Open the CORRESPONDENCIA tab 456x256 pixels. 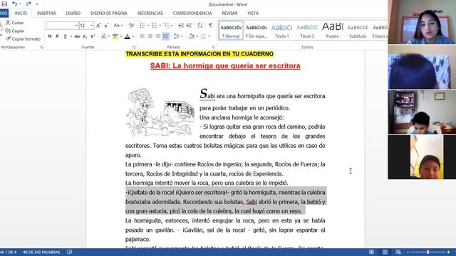pos(192,14)
